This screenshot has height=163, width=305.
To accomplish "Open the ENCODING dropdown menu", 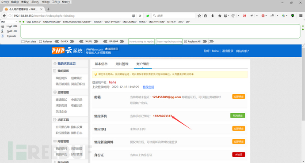I will [130, 22].
